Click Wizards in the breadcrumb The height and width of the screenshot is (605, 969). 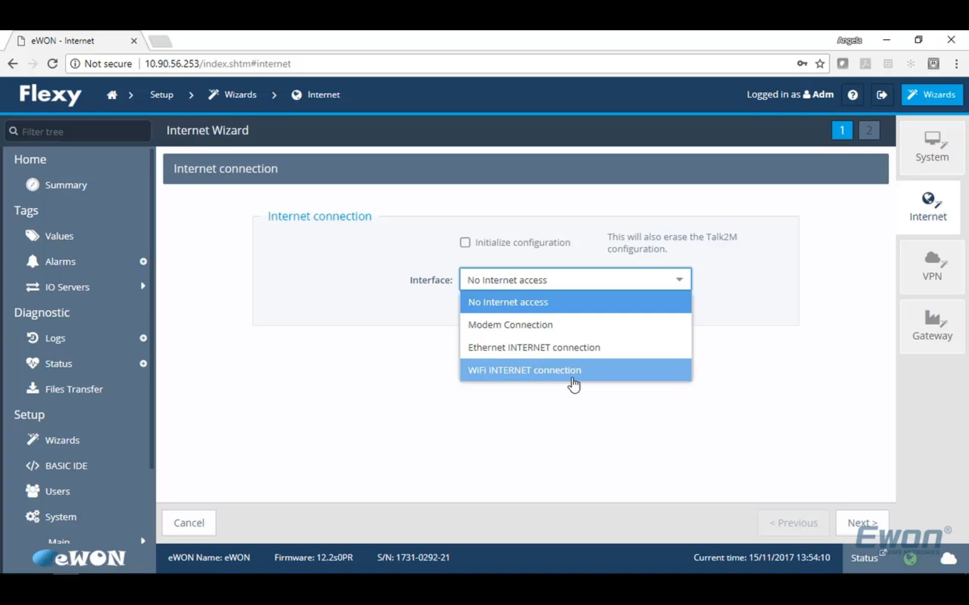[233, 95]
